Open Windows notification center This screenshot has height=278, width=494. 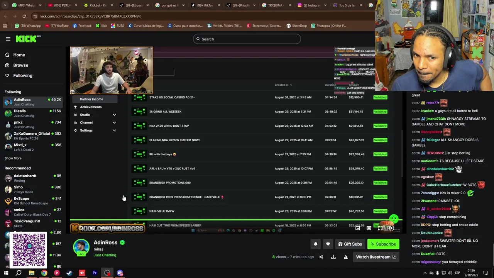[x=486, y=273]
